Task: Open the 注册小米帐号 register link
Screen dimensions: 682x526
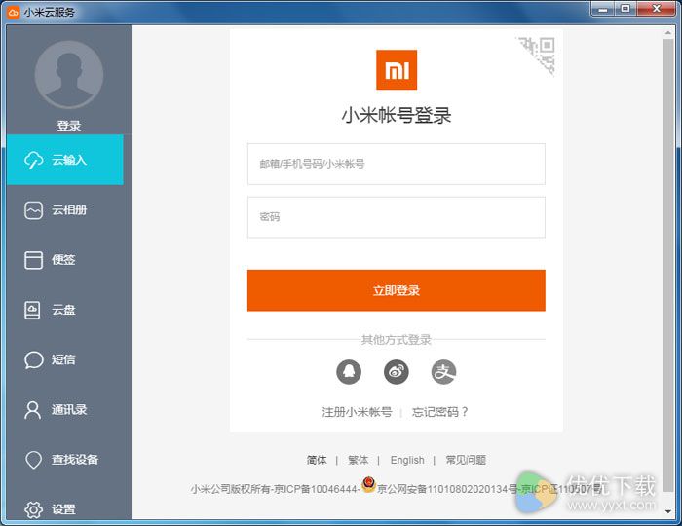Action: pos(358,412)
